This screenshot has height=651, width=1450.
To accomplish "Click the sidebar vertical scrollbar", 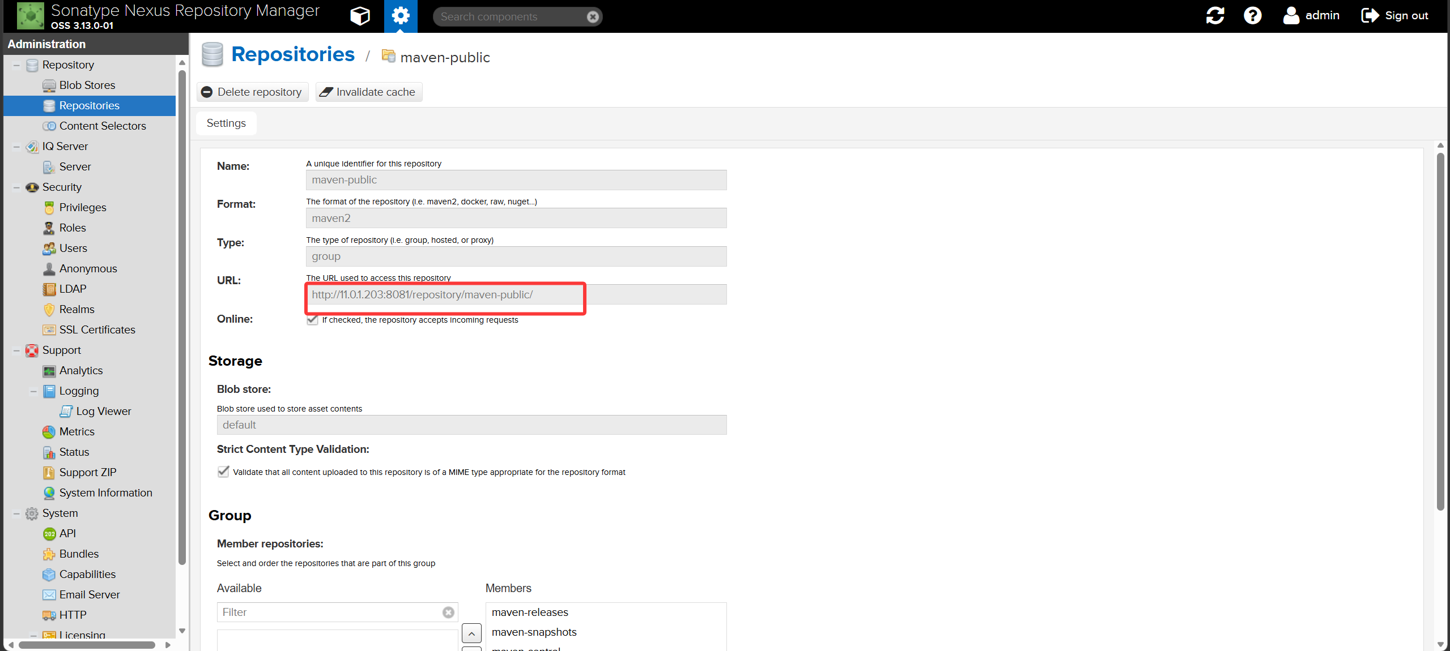I will coord(182,317).
